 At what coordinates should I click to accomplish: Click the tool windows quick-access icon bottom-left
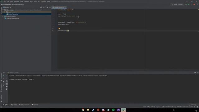click(1, 107)
